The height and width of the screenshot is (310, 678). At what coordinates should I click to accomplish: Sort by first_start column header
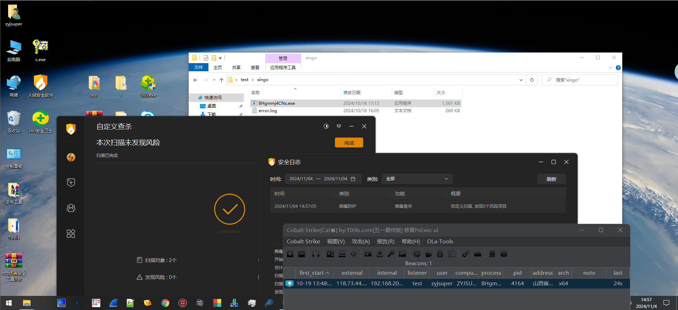(x=314, y=273)
